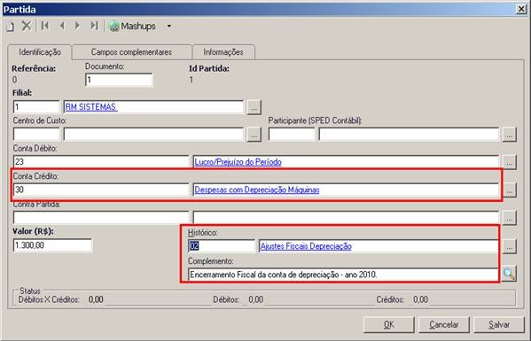Open Histórico lookup ellipsis button
The height and width of the screenshot is (341, 531).
509,246
